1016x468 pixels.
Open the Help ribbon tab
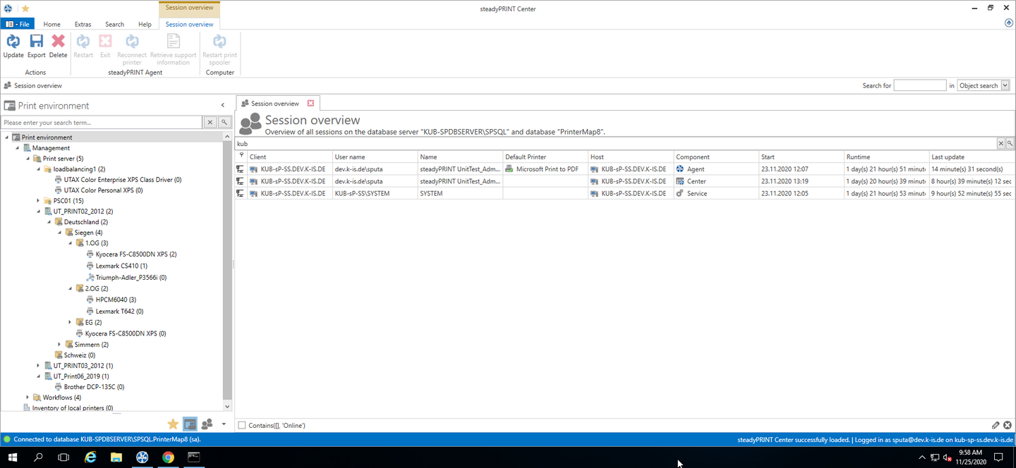pyautogui.click(x=145, y=24)
